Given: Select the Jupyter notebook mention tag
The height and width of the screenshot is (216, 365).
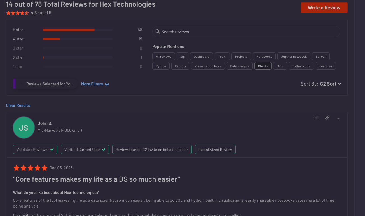Looking at the screenshot, I should coord(294,57).
